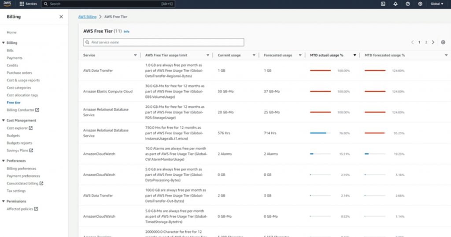
Task: Collapse the Permissions section
Action: click(x=3, y=201)
